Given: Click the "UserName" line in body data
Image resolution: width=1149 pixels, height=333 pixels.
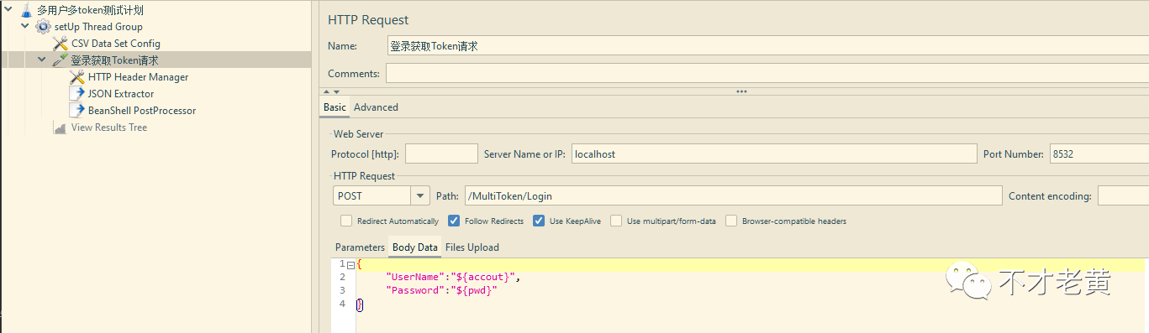Looking at the screenshot, I should (x=454, y=277).
